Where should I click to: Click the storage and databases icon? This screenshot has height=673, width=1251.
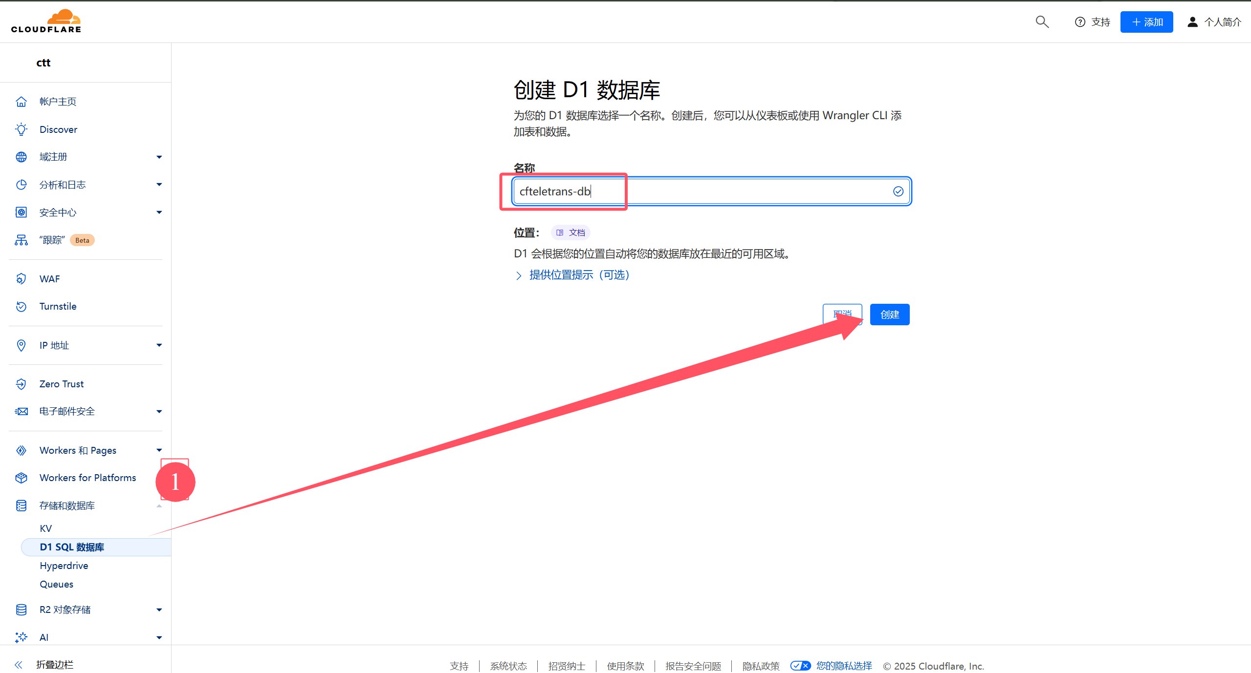21,505
